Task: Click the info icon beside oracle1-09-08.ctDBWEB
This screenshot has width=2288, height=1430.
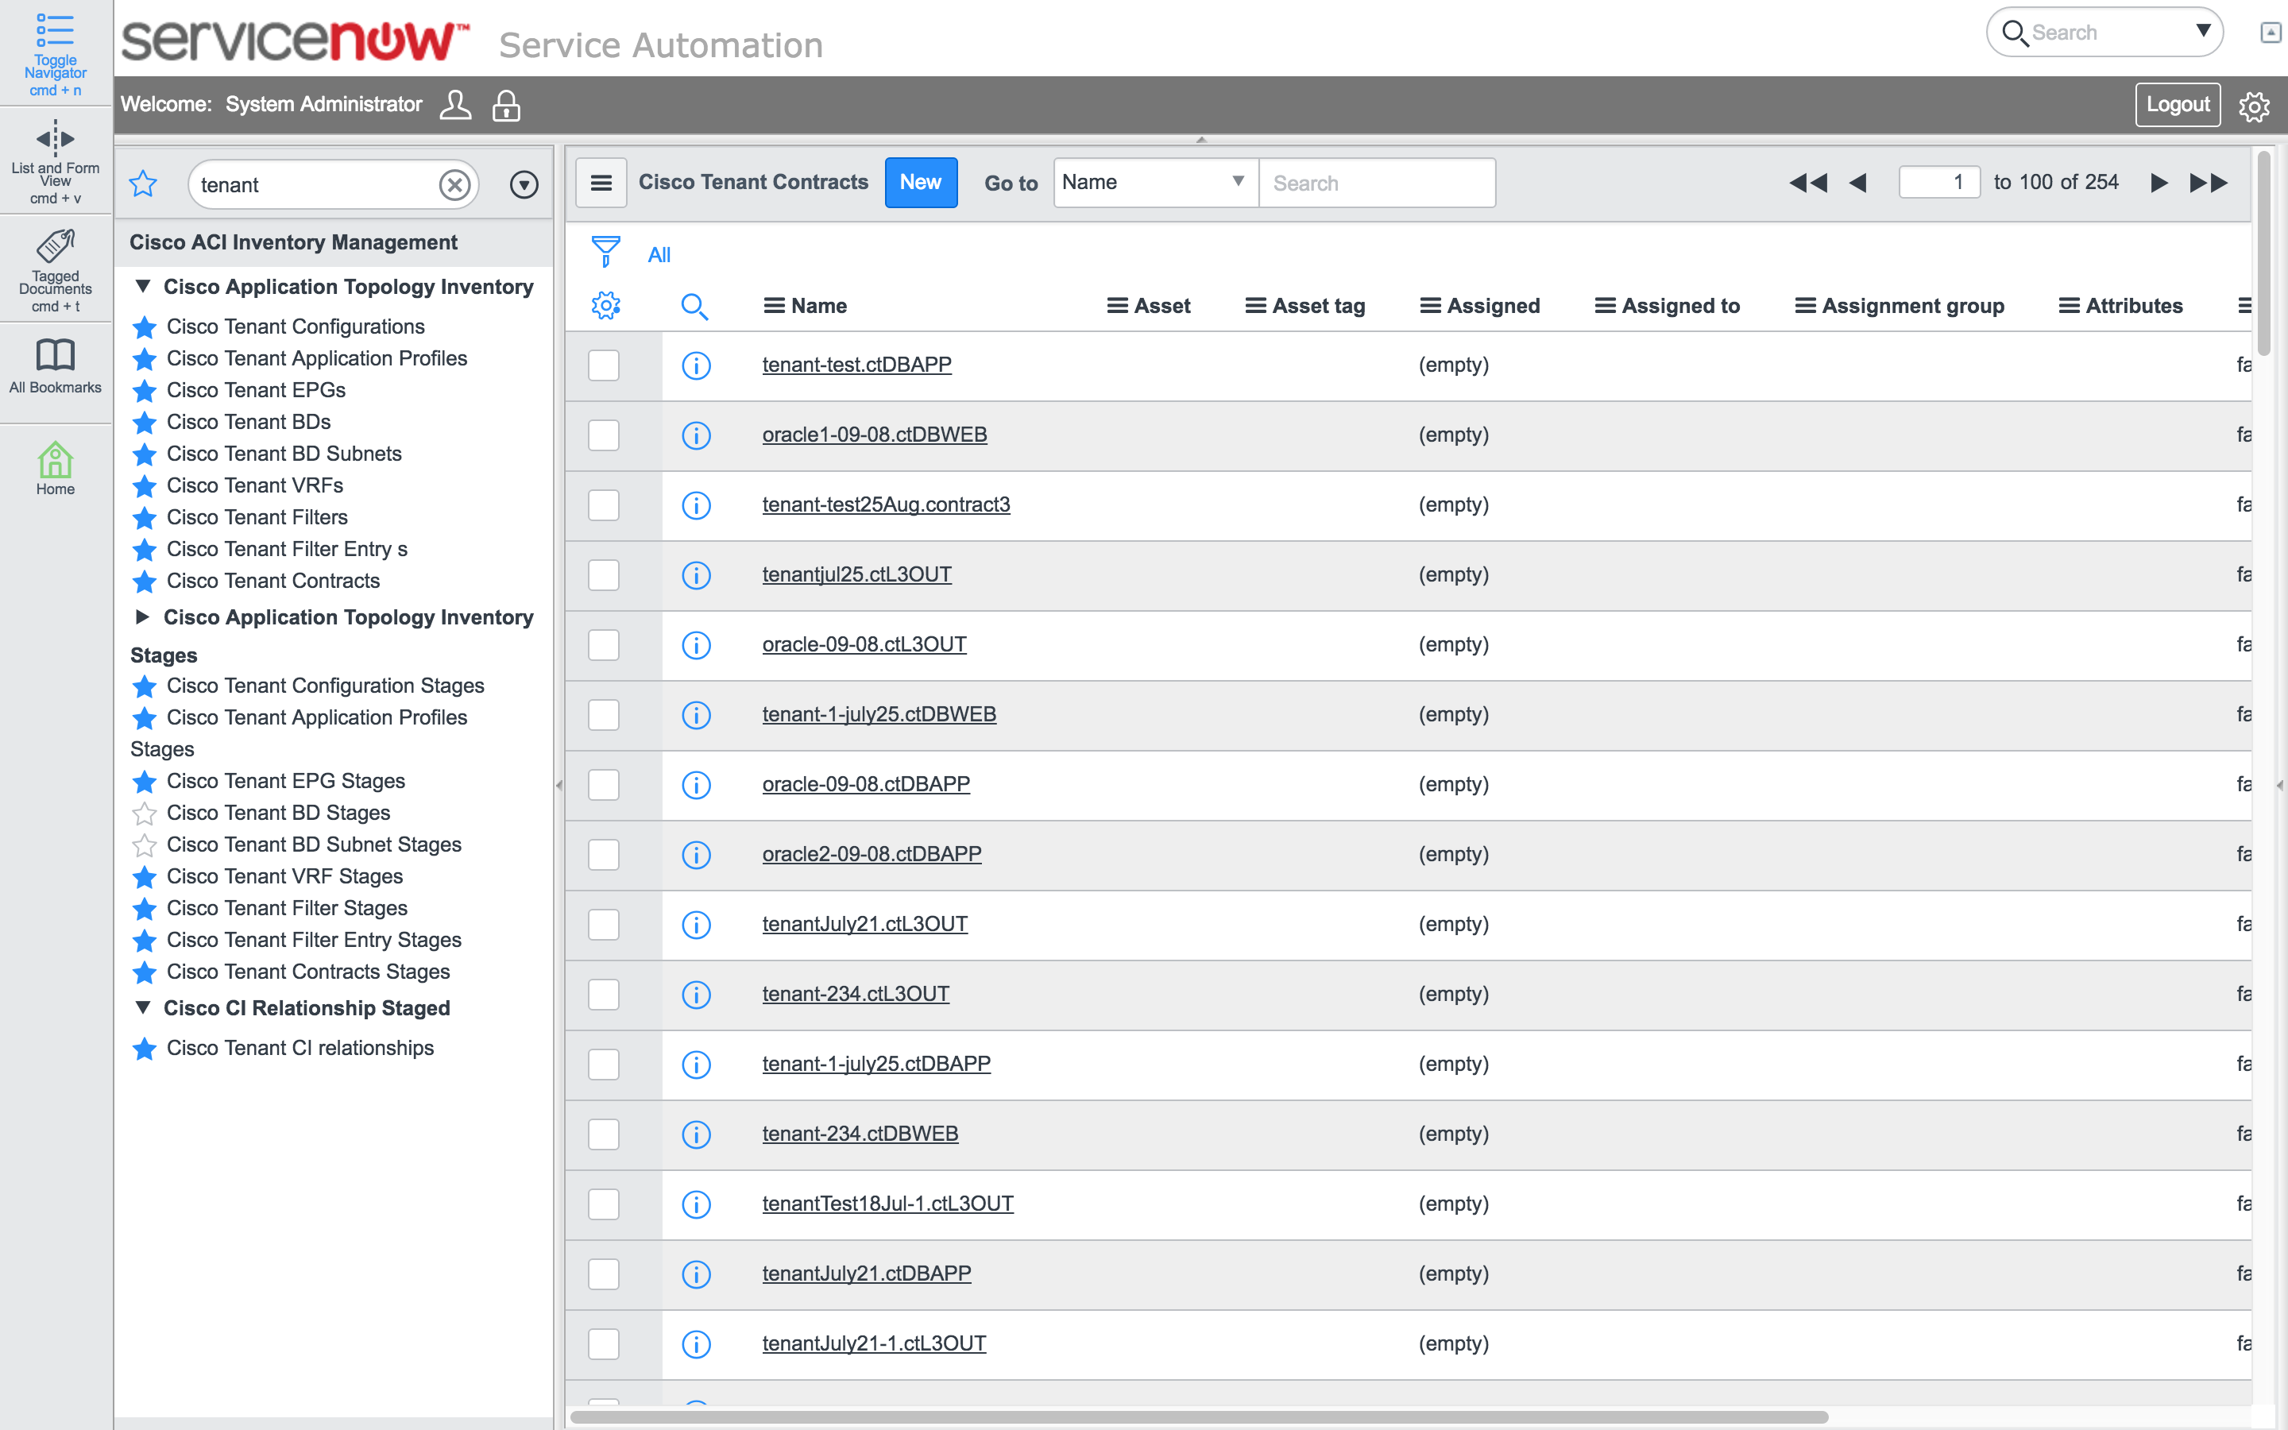Action: click(696, 435)
